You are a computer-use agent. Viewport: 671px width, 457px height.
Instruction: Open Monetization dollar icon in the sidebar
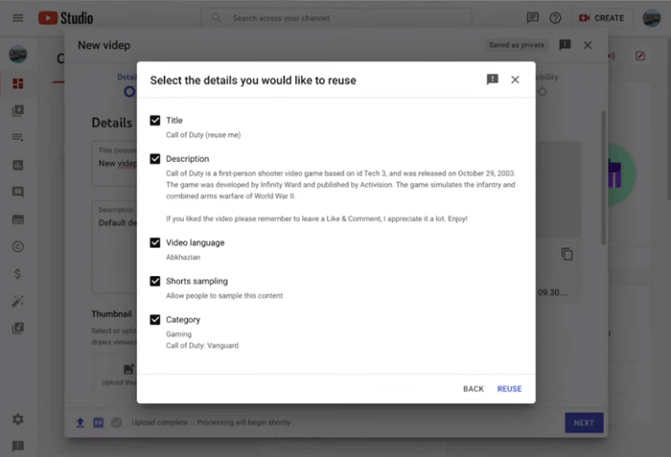pos(17,274)
